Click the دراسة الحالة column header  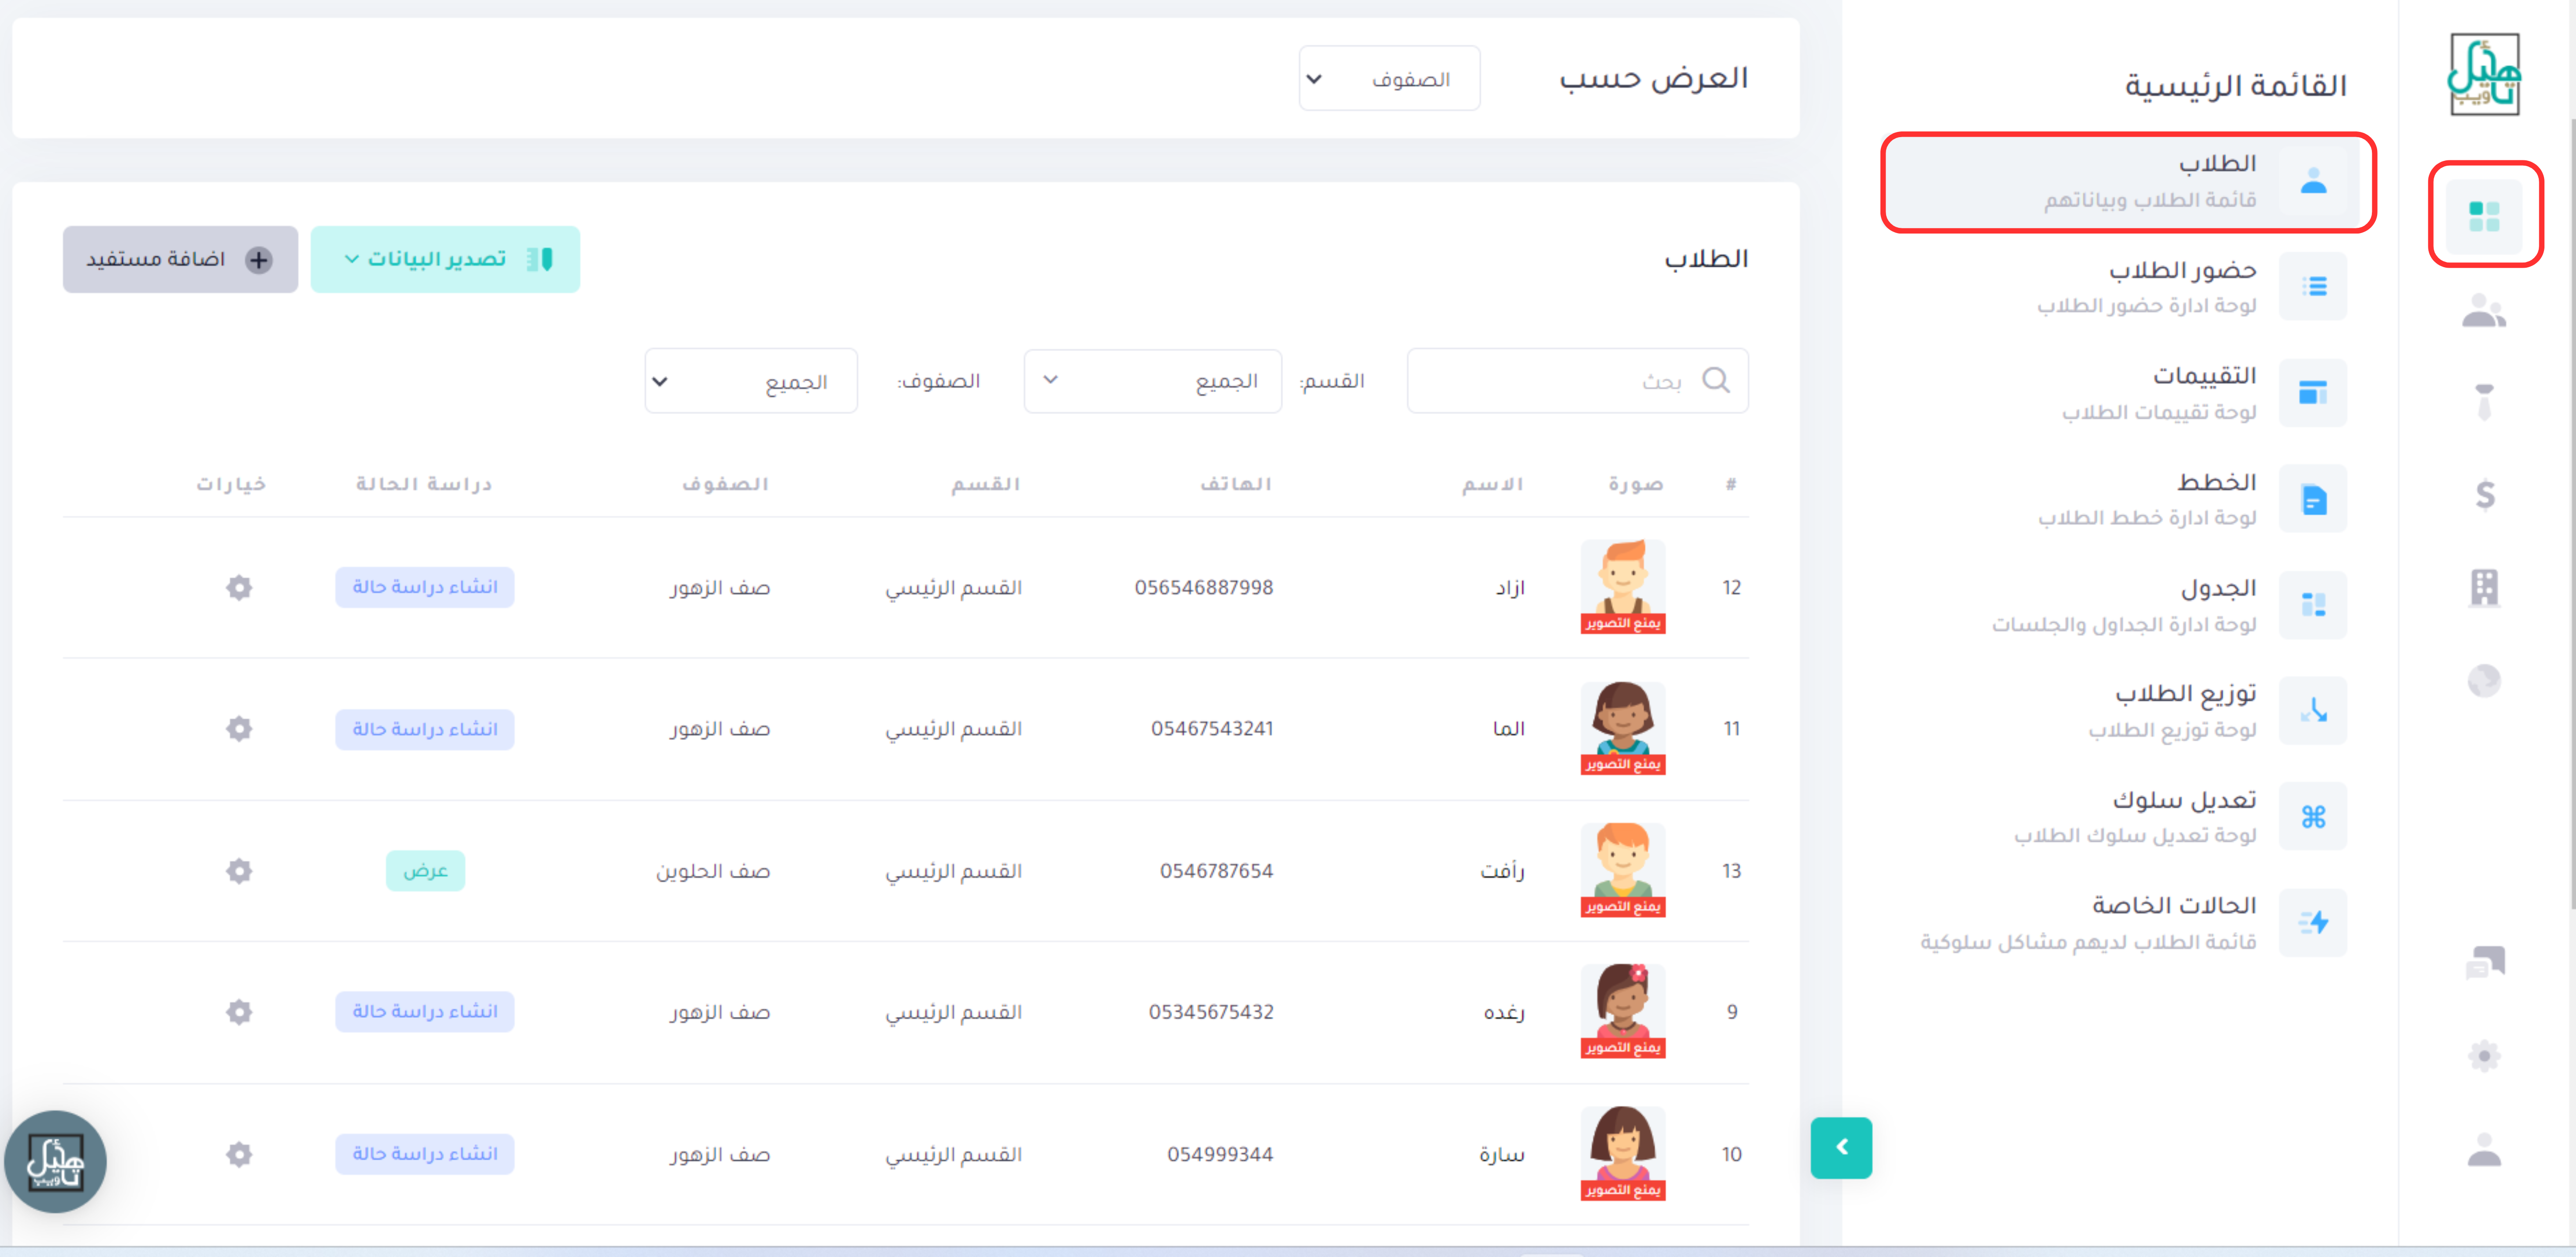tap(424, 484)
